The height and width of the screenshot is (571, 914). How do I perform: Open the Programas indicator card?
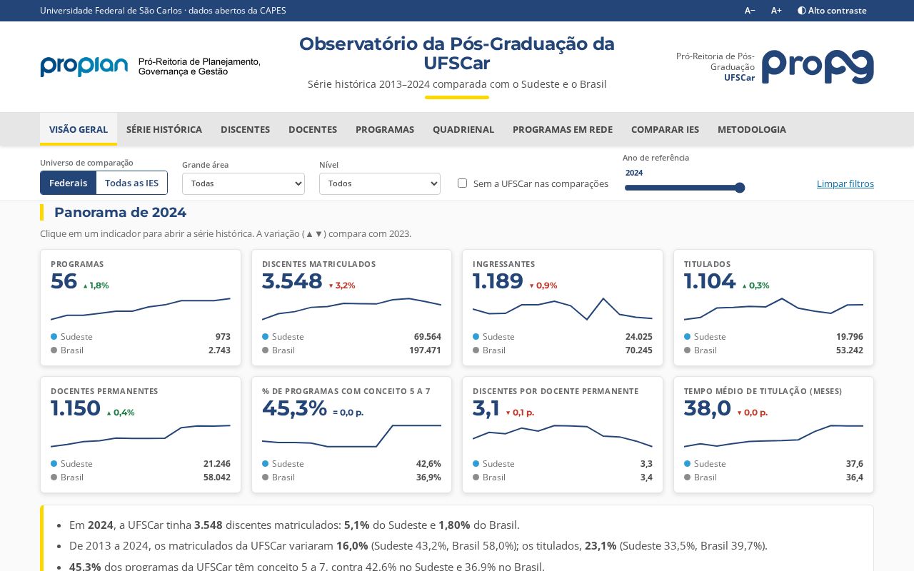click(141, 308)
